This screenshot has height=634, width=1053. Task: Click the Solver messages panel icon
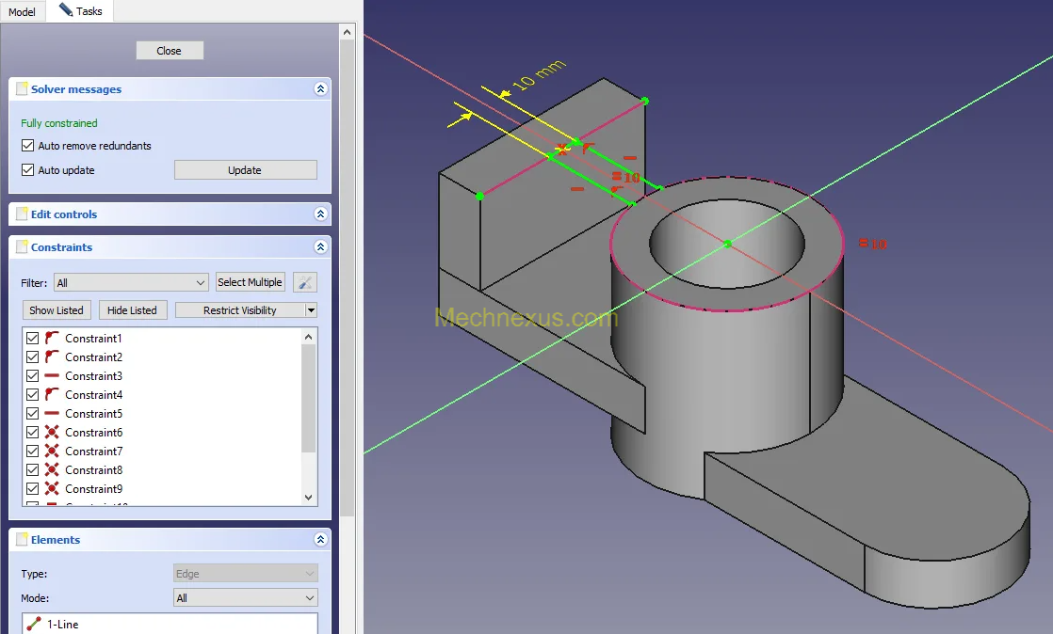point(22,88)
